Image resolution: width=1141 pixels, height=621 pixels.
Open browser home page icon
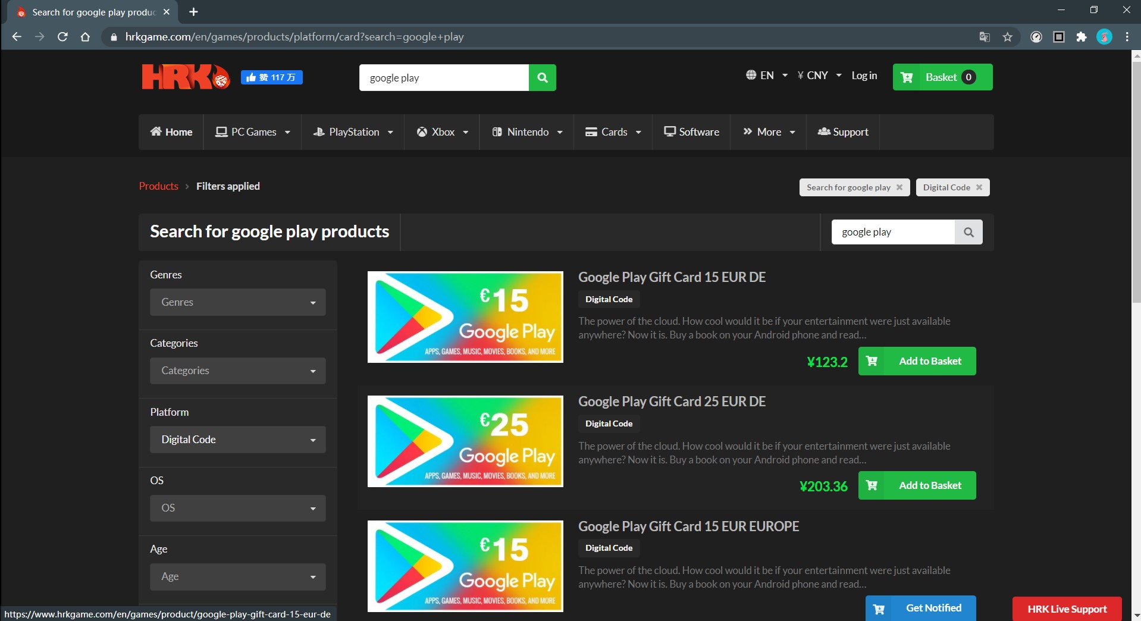click(x=85, y=37)
